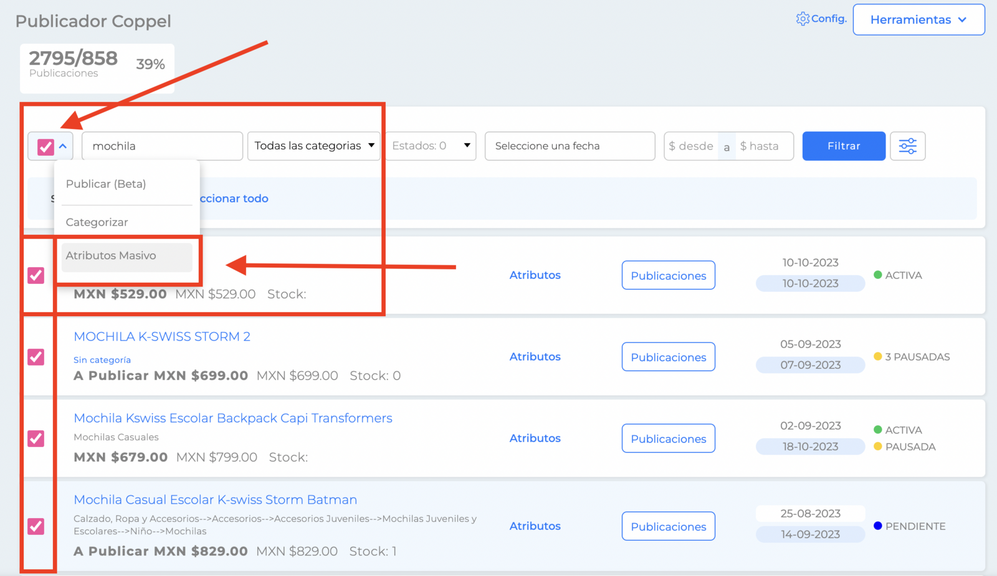
Task: Click the 3 PAUSADAS status
Action: coord(912,357)
